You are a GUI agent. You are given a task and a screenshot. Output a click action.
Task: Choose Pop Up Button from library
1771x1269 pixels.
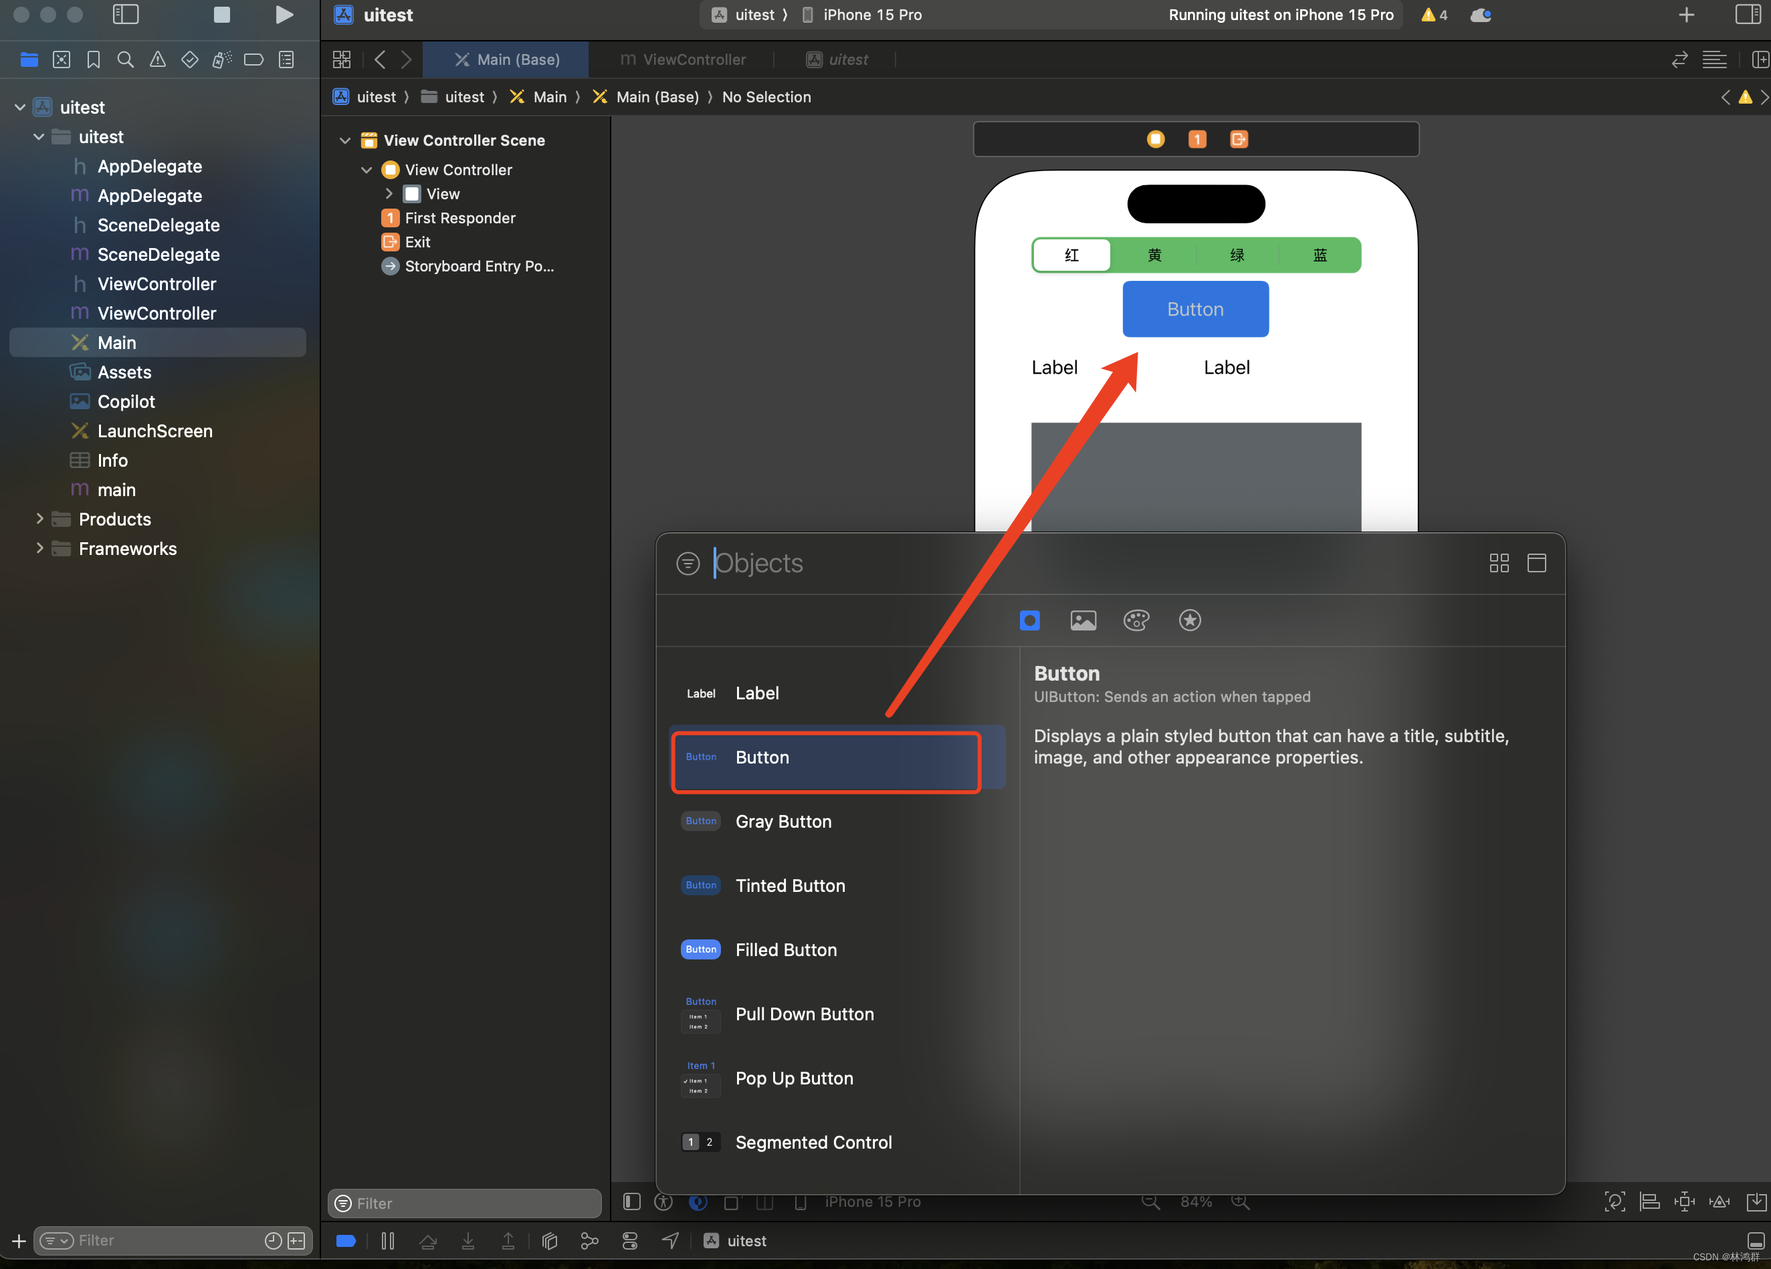[x=837, y=1078]
